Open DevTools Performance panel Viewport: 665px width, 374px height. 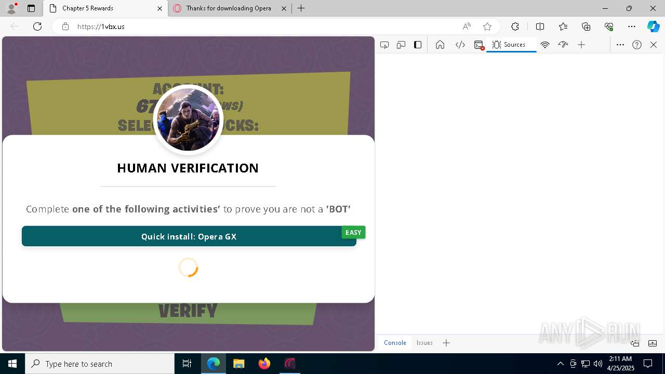563,45
